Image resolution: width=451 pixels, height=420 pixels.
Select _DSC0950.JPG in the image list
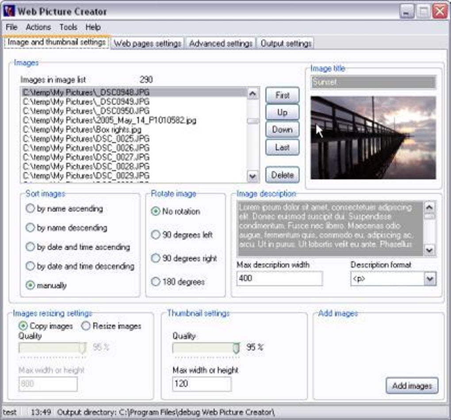(x=134, y=111)
